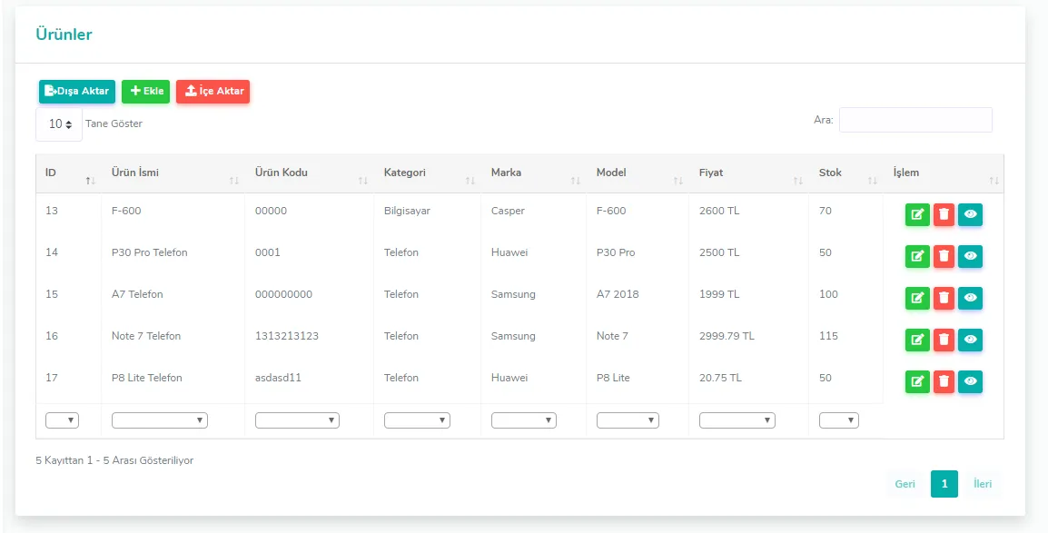View P8 Lite Telefon details
Viewport: 1048px width, 533px height.
pos(971,381)
